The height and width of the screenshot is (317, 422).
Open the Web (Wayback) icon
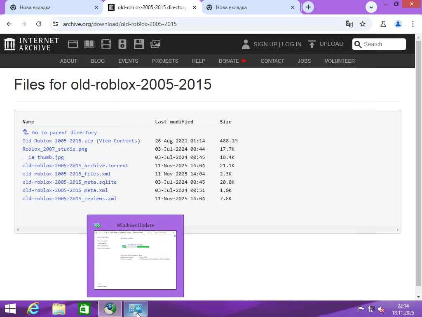point(73,44)
